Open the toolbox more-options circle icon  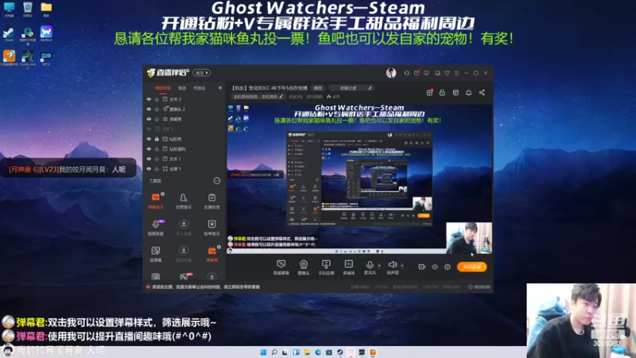click(x=217, y=181)
